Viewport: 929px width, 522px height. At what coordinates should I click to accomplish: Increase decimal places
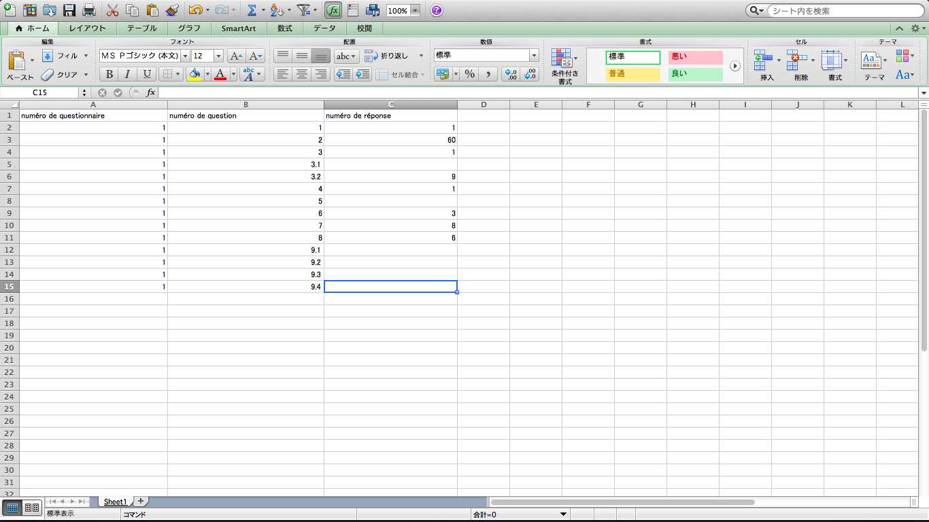(x=511, y=75)
